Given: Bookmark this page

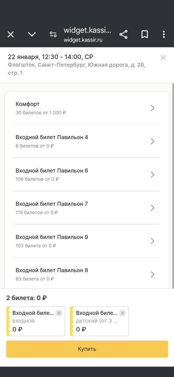Looking at the screenshot, I should click(145, 35).
